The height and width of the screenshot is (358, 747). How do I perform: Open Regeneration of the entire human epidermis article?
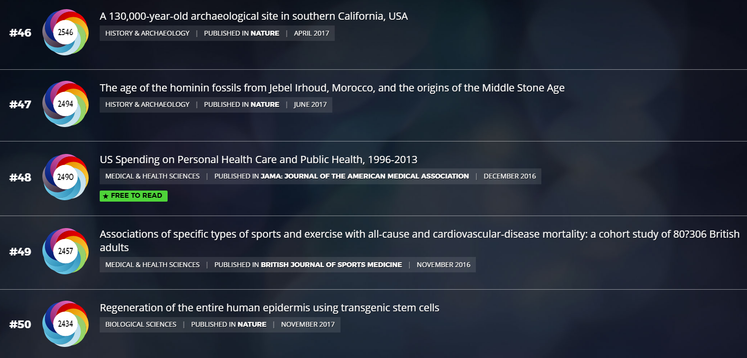pos(269,307)
